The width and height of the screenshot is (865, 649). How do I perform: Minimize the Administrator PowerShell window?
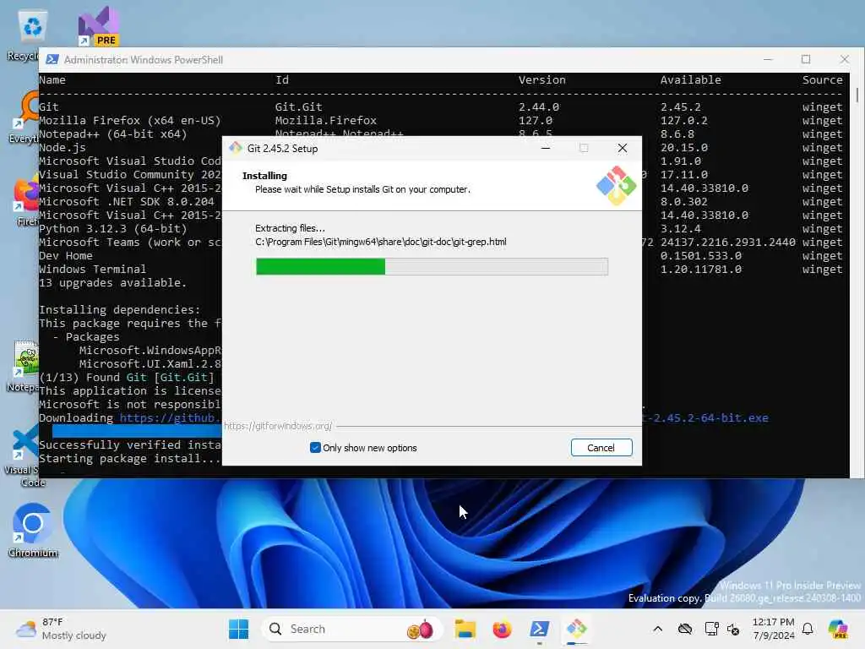[768, 59]
